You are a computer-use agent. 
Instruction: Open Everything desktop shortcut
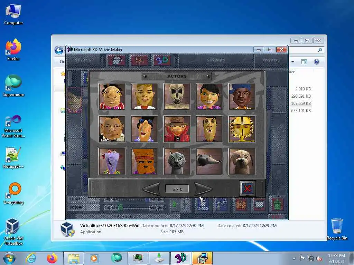pyautogui.click(x=13, y=193)
